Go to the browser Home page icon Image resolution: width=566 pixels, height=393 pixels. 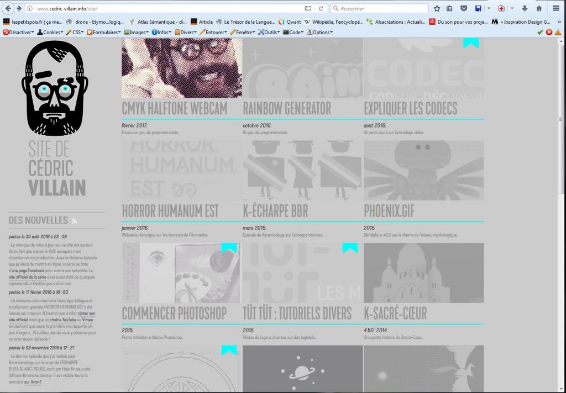coord(539,8)
